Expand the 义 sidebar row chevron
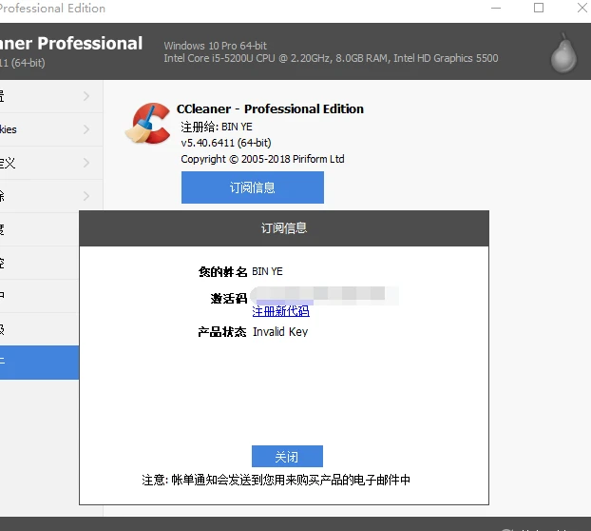 click(x=86, y=163)
